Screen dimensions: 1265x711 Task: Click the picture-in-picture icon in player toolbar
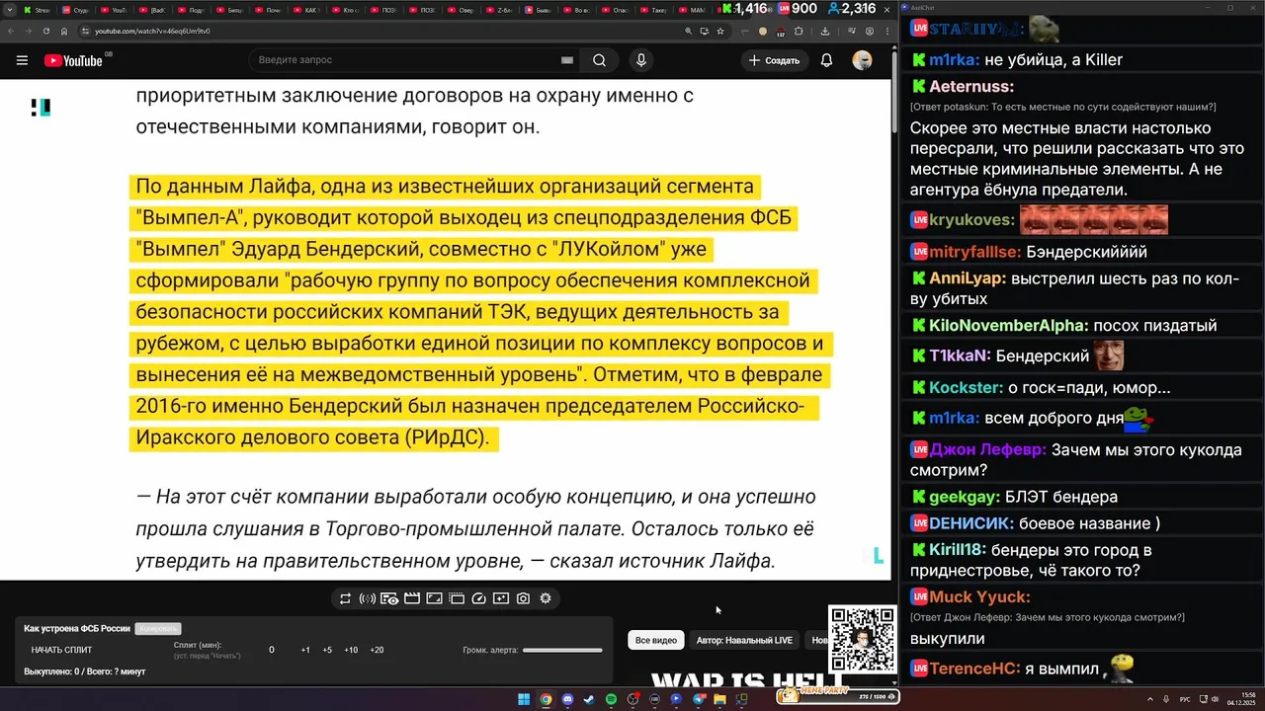tap(434, 598)
